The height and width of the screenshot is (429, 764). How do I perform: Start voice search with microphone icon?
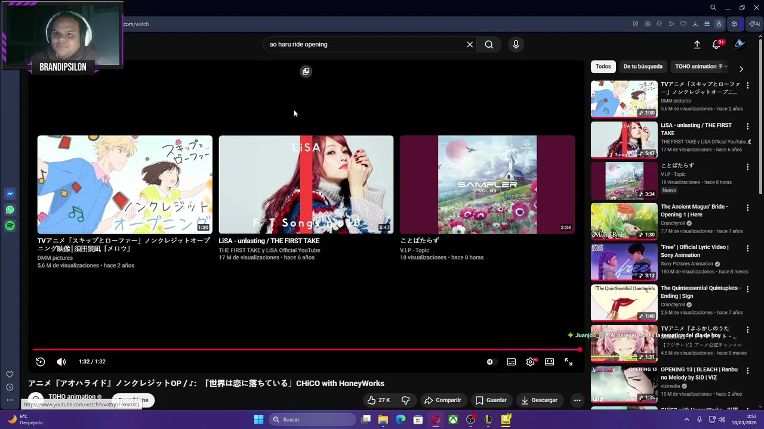tap(516, 44)
